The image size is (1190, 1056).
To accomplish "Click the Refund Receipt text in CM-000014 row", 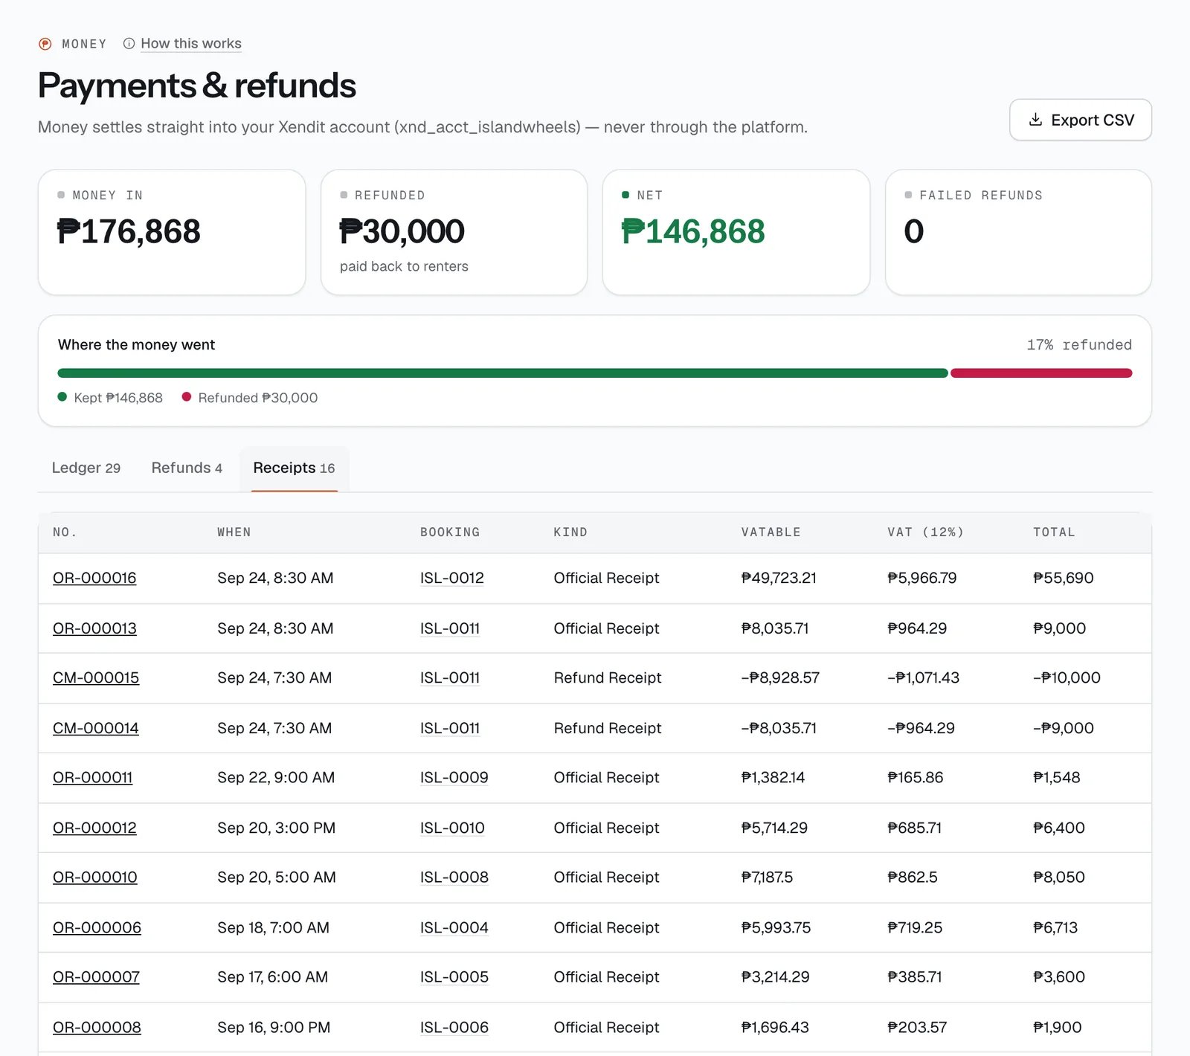I will click(x=608, y=728).
